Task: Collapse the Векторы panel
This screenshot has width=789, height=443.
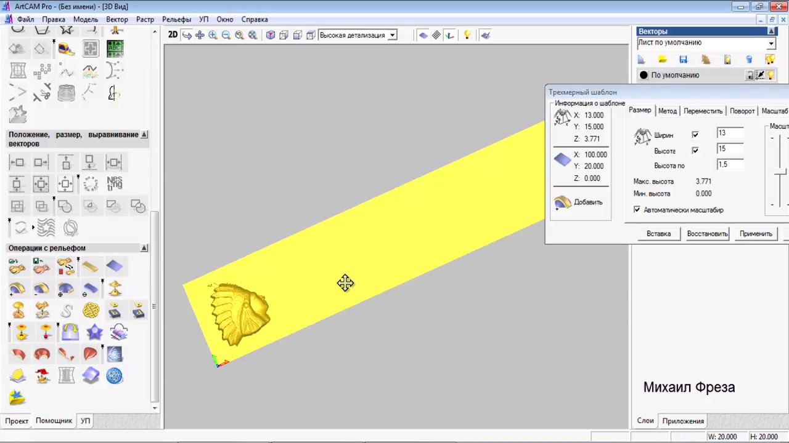Action: point(771,31)
